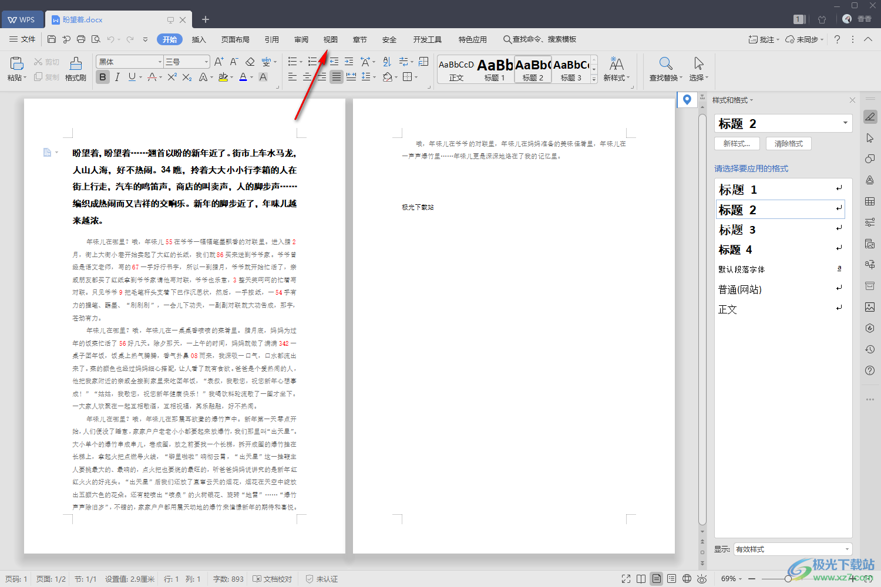The height and width of the screenshot is (587, 881).
Task: Click the Format Painter (格式刷) tool
Action: tap(76, 69)
